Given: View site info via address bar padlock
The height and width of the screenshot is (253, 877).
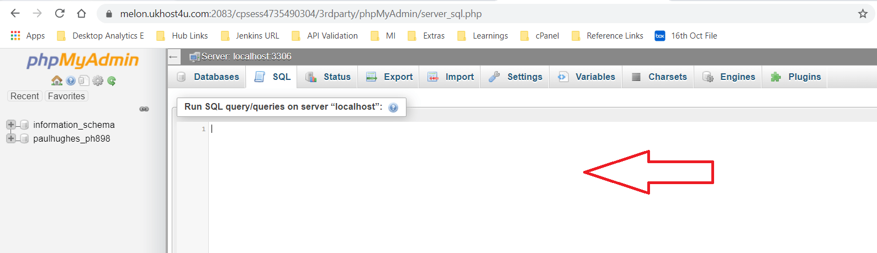Looking at the screenshot, I should tap(109, 14).
